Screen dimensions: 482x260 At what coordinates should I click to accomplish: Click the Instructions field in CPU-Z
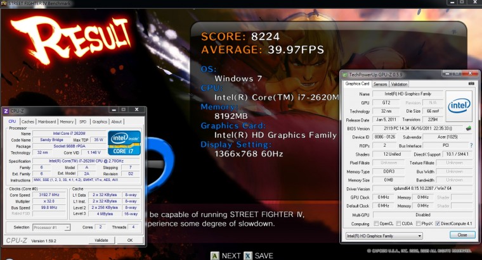click(x=86, y=180)
